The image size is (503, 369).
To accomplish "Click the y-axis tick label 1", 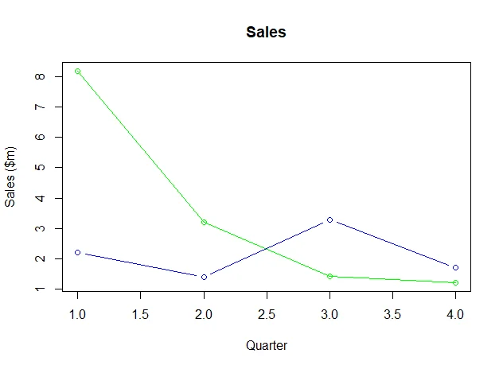I will (x=37, y=289).
